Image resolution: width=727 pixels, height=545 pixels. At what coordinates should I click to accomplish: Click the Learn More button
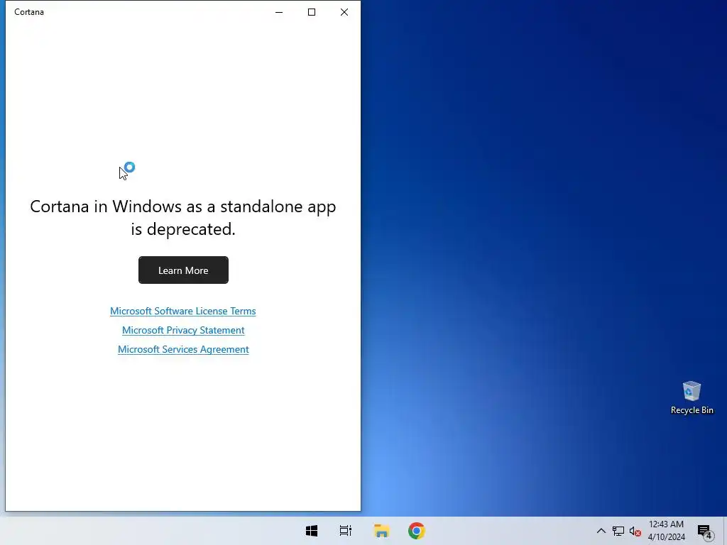point(183,270)
